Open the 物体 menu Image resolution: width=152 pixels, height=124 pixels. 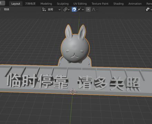(x=7, y=9)
